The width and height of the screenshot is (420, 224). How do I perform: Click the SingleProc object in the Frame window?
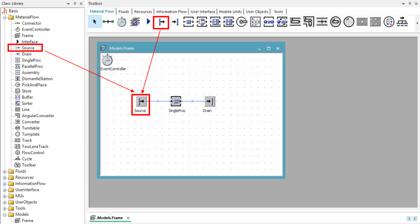point(176,101)
